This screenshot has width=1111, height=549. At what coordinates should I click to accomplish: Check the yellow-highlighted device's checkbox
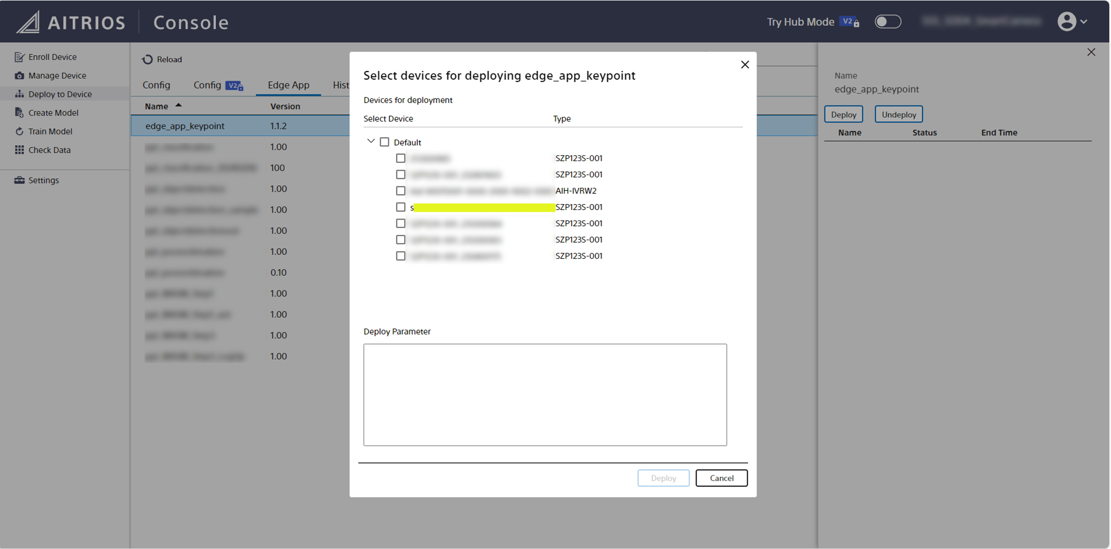(401, 207)
